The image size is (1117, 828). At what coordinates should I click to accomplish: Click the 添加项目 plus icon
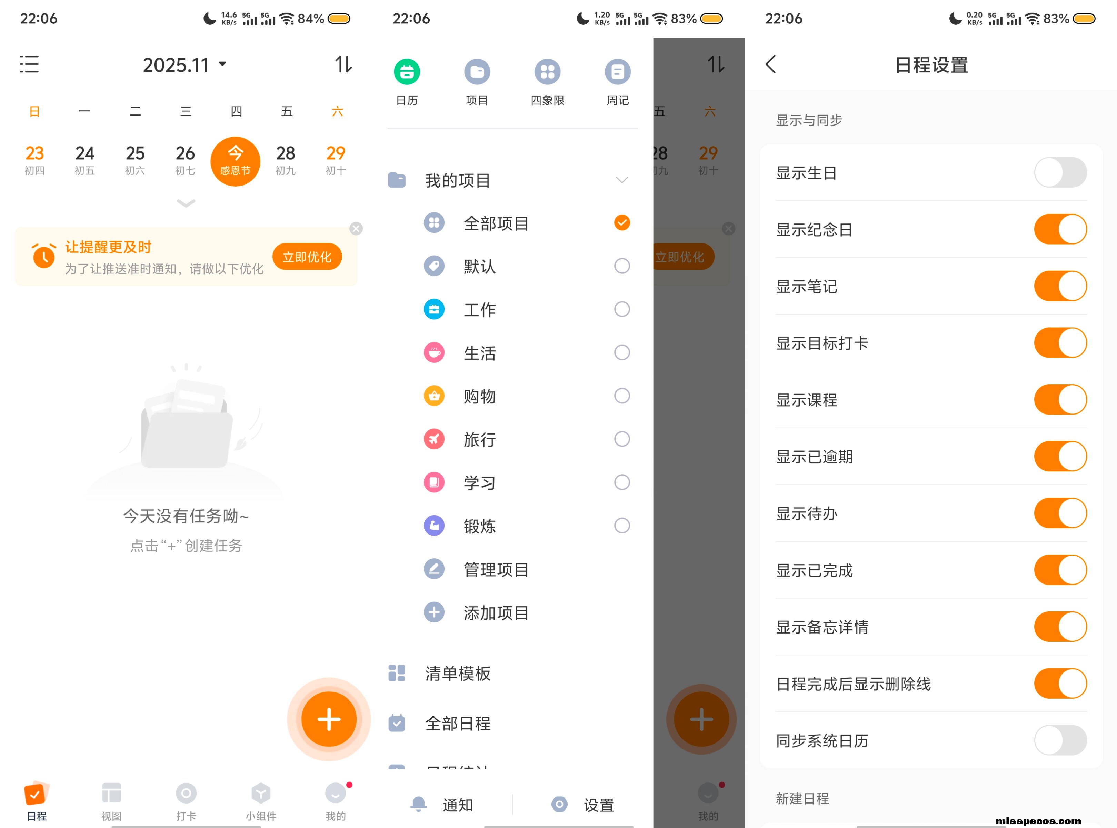click(x=434, y=612)
